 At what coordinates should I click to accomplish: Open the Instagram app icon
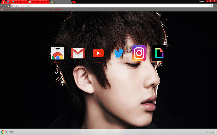[139, 53]
